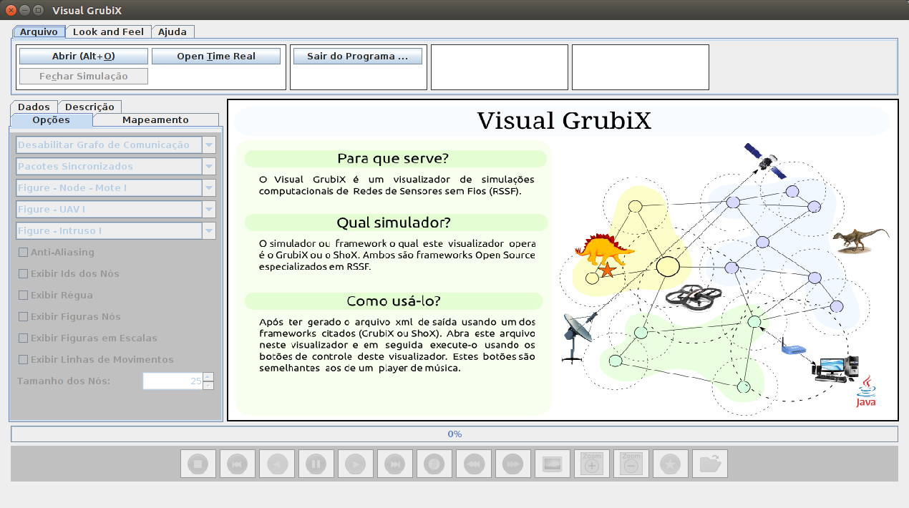Click the Pause playback button
This screenshot has height=508, width=909.
[x=316, y=464]
